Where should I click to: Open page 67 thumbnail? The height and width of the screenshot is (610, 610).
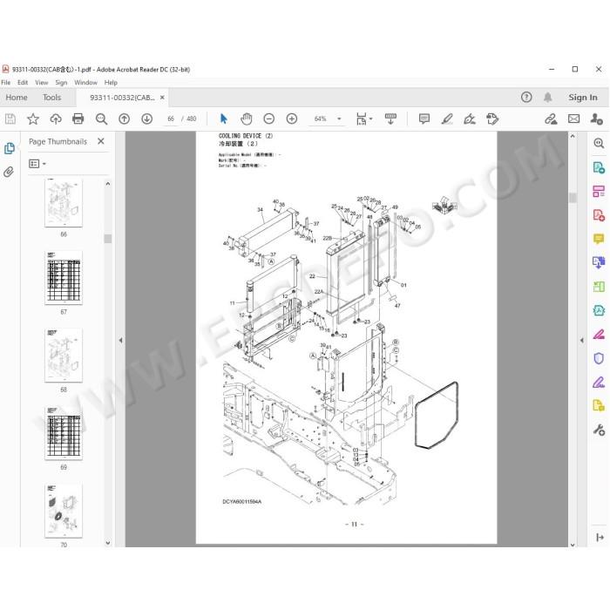click(64, 277)
